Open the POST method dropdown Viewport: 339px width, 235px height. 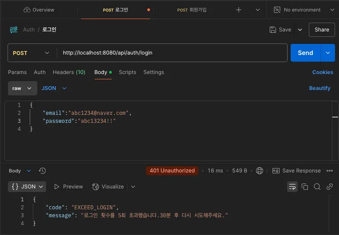[31, 53]
